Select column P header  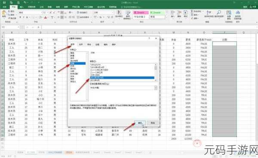[x=224, y=33]
